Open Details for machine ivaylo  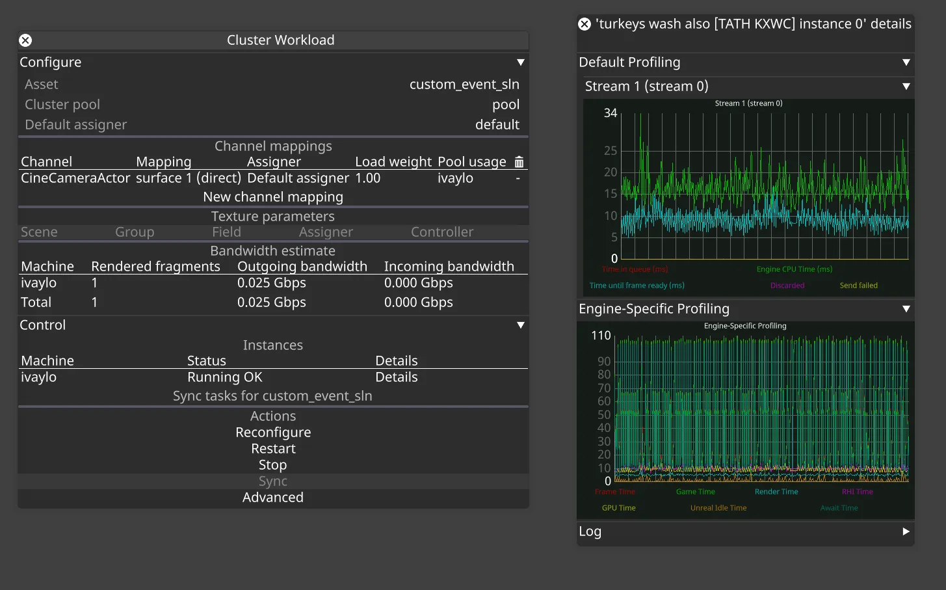coord(396,377)
